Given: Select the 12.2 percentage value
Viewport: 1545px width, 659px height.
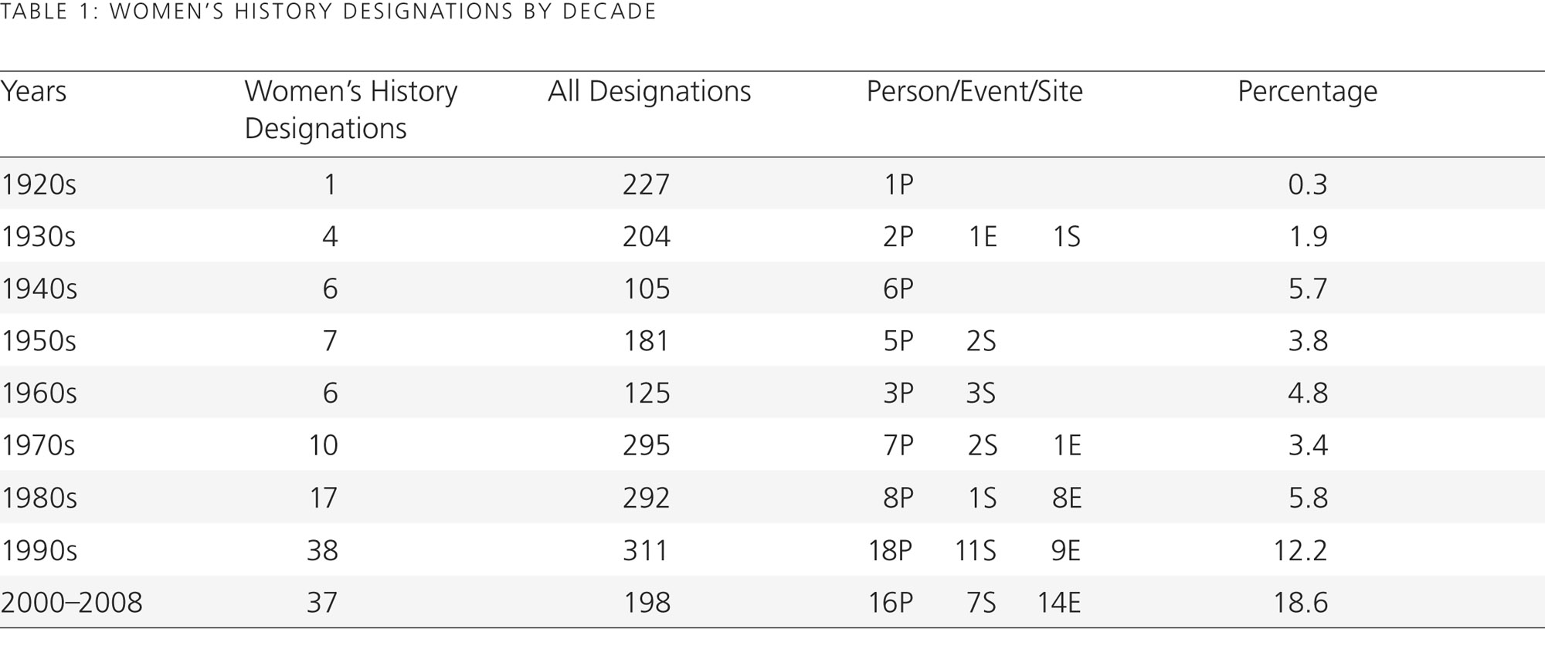Looking at the screenshot, I should coord(1300,550).
